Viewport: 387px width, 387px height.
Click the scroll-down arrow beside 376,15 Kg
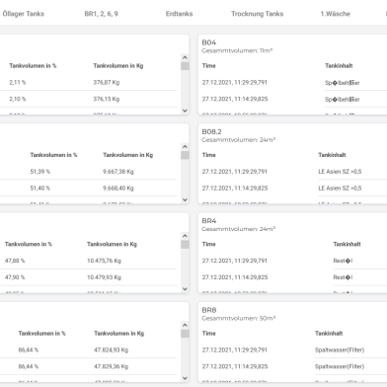click(x=185, y=111)
